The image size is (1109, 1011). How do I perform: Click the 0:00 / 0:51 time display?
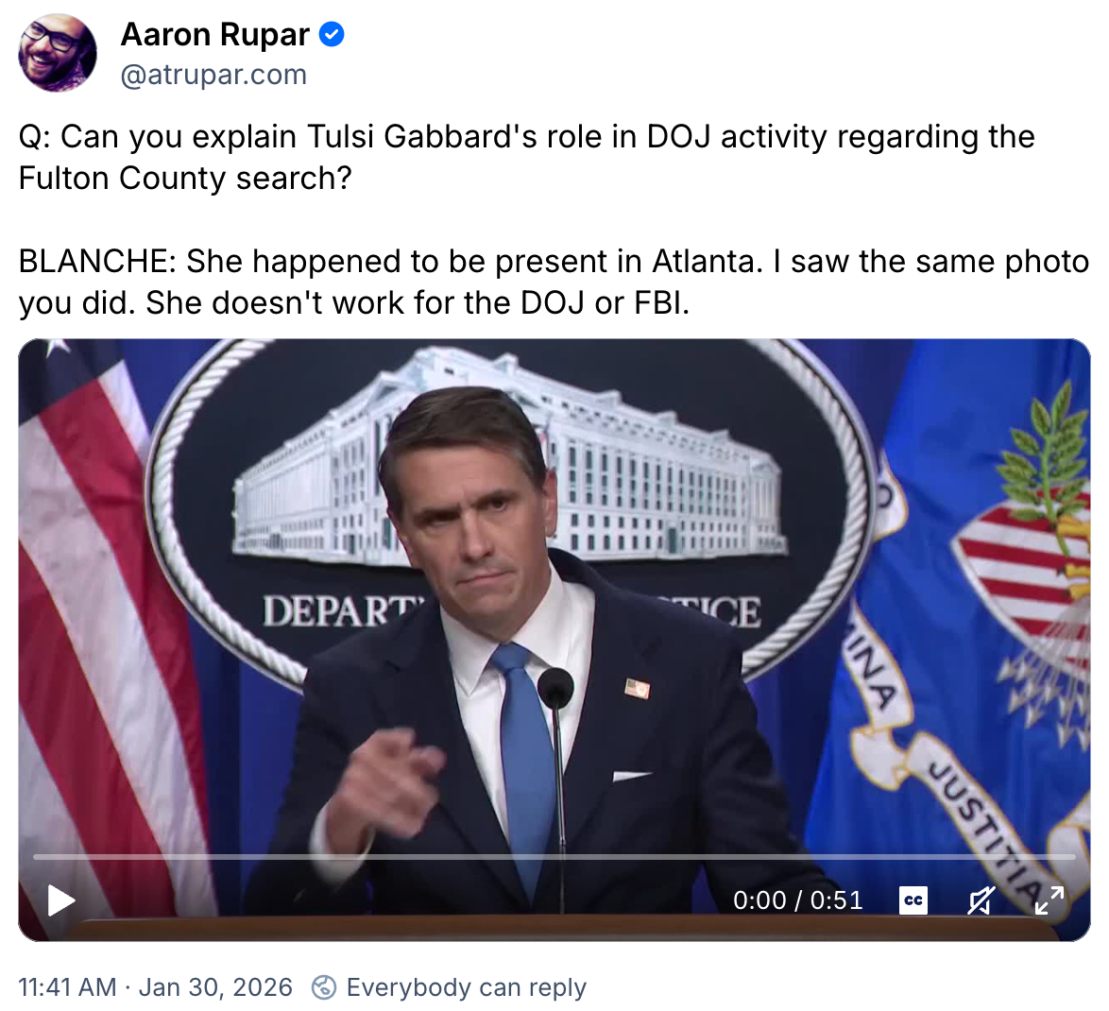(798, 900)
